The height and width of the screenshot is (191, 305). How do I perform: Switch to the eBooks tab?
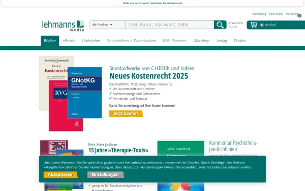[69, 41]
